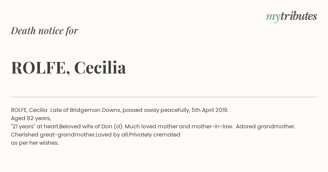Click "ROLFE, Cecilia" at the start of the notice text
Screen dimensions: 328x172
[29, 110]
